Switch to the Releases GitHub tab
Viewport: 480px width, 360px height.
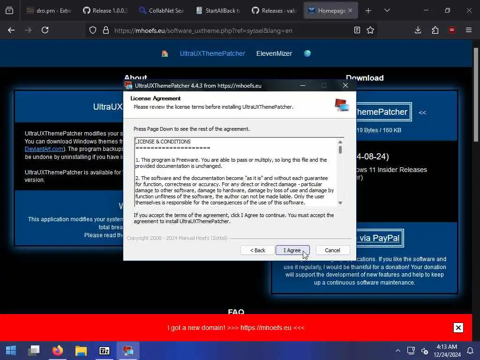pyautogui.click(x=274, y=10)
